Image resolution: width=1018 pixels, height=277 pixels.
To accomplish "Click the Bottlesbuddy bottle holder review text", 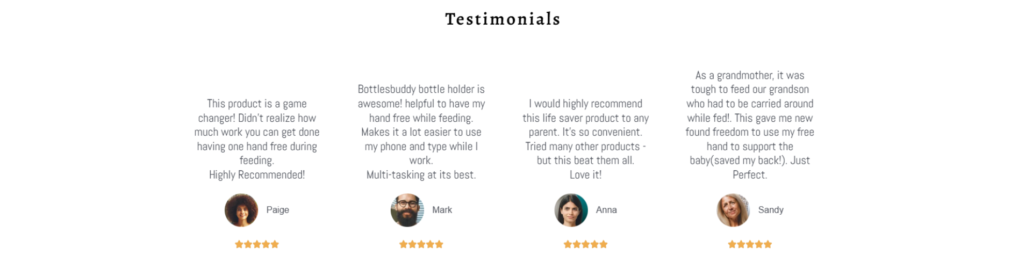I will click(421, 132).
